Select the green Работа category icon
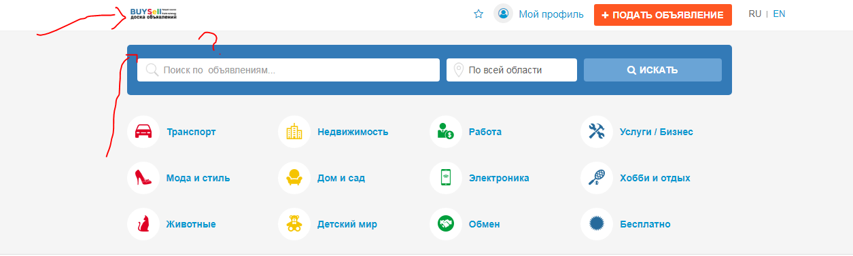This screenshot has width=853, height=256. 446,132
